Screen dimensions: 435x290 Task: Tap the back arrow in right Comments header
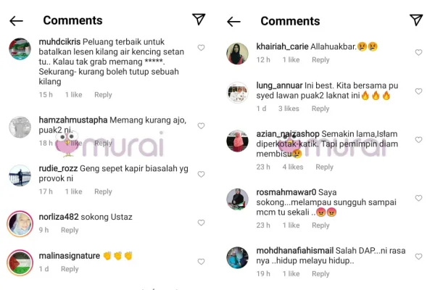pyautogui.click(x=233, y=22)
